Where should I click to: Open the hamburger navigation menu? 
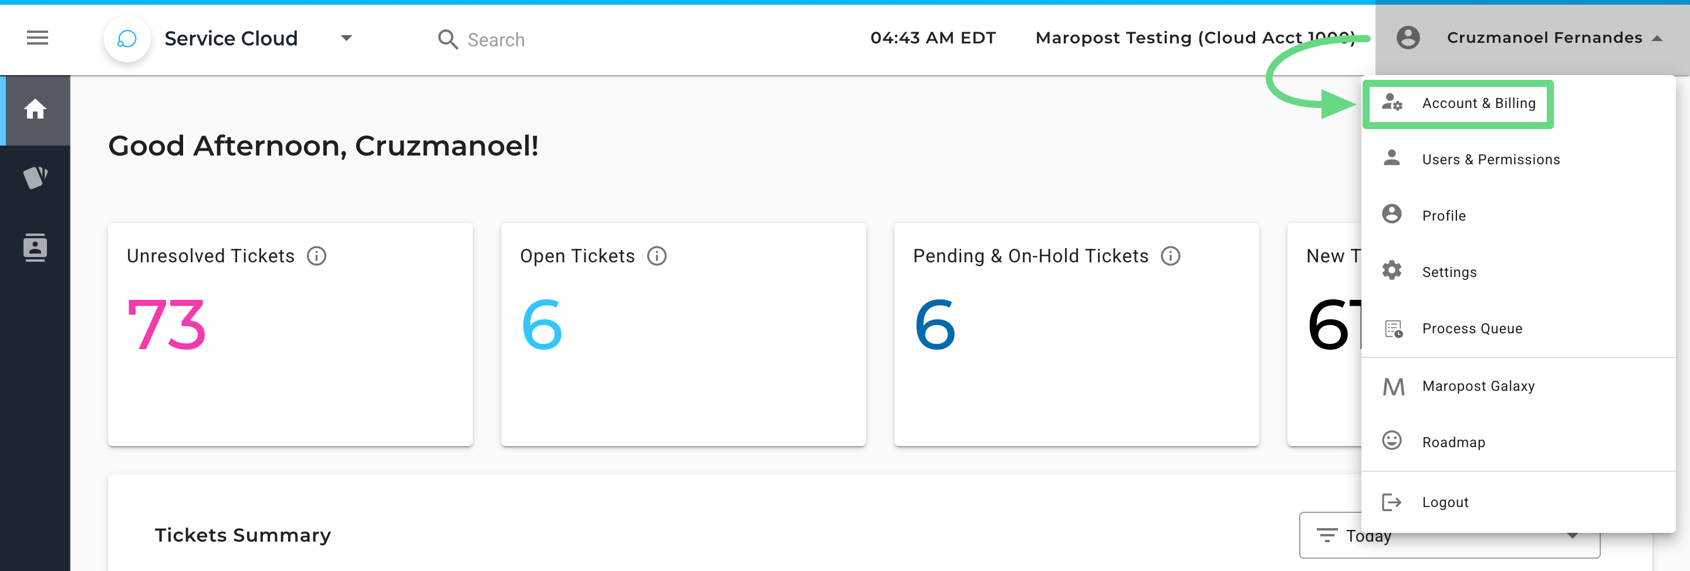(x=38, y=38)
